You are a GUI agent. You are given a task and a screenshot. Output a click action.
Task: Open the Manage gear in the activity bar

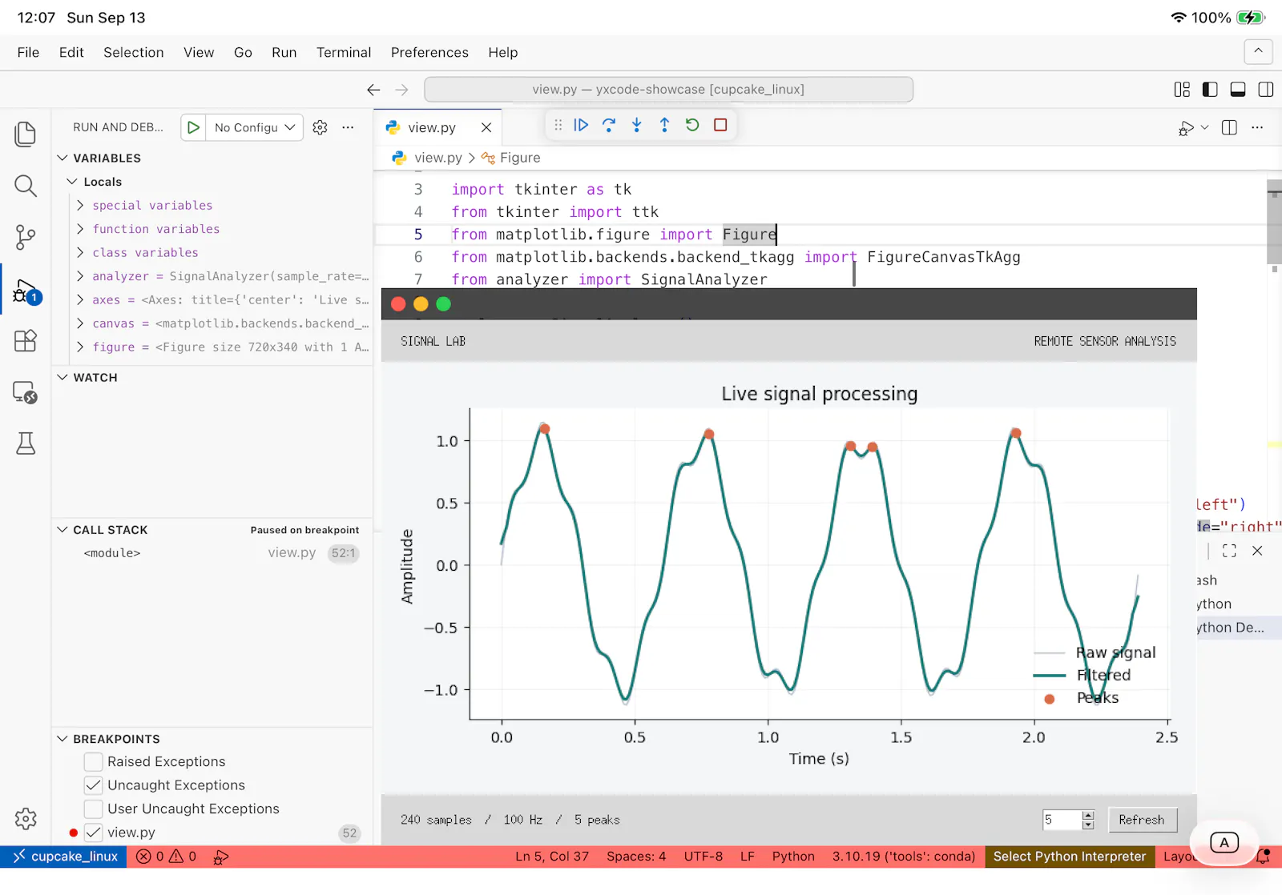[26, 819]
